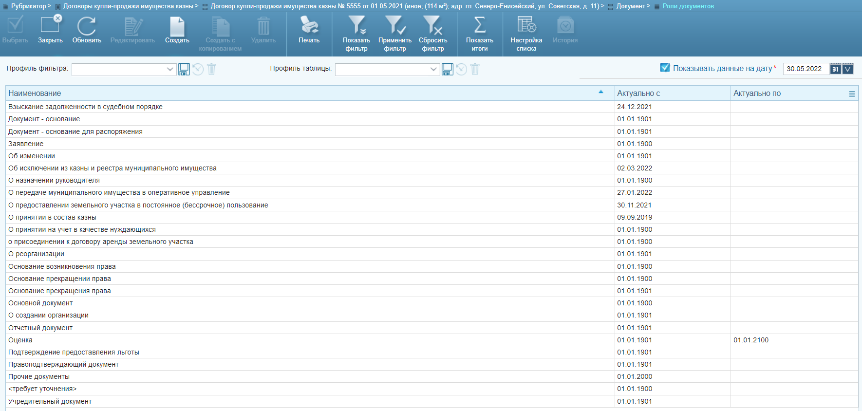Select row Документ - основание для распоряжения
The image size is (862, 411).
point(431,131)
